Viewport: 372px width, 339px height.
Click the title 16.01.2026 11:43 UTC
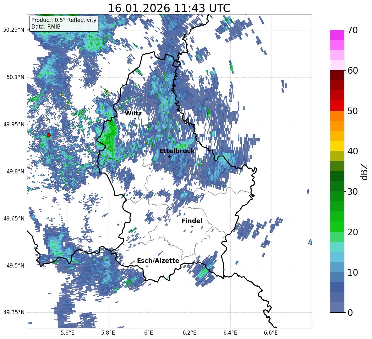click(169, 8)
